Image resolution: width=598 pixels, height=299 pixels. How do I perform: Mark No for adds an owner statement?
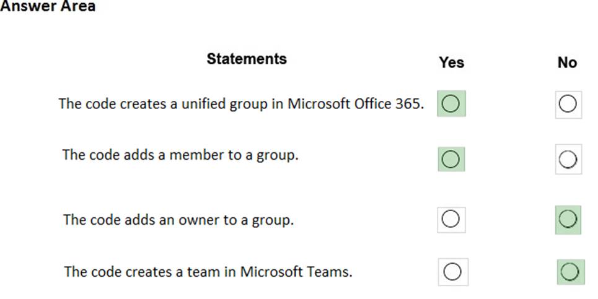tap(568, 219)
